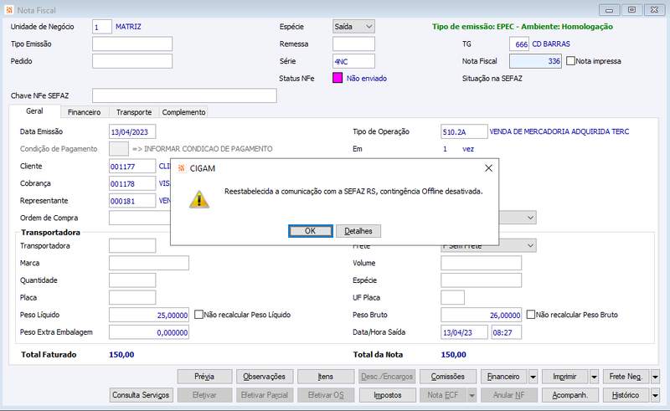Click the CIGAM icon in dialog title
The height and width of the screenshot is (411, 670).
pyautogui.click(x=181, y=168)
